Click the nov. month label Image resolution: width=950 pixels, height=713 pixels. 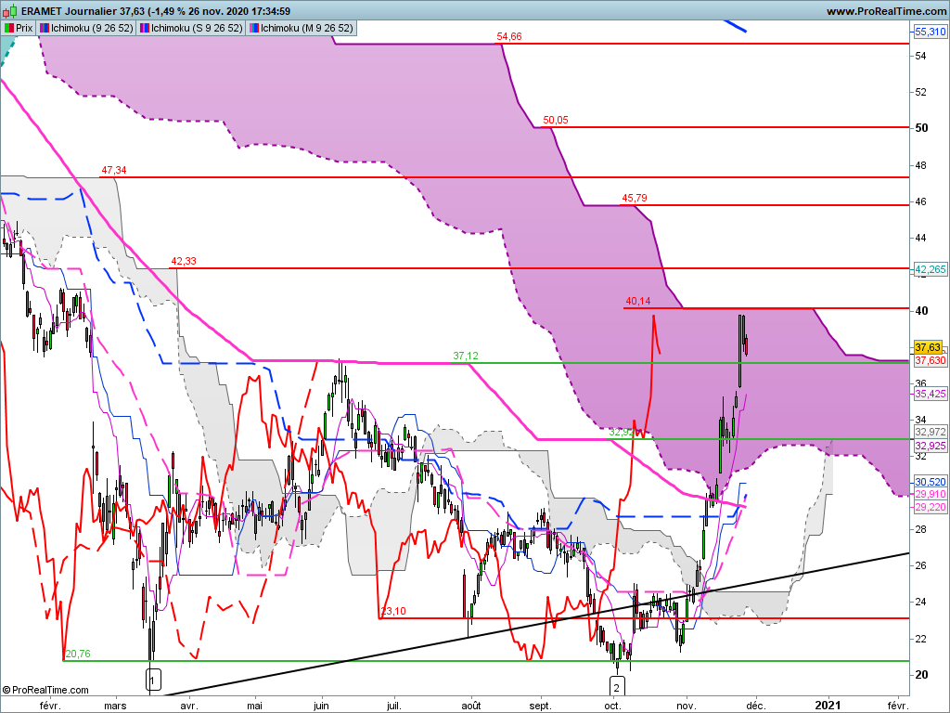(x=687, y=706)
